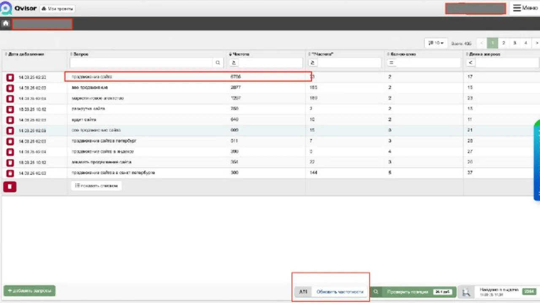Click the bulk delete icon below the table
This screenshot has width=540, height=303.
pos(10,187)
